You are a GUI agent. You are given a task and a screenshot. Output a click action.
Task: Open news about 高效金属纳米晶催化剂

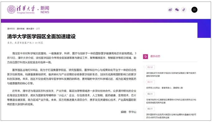pyautogui.click(x=171, y=116)
